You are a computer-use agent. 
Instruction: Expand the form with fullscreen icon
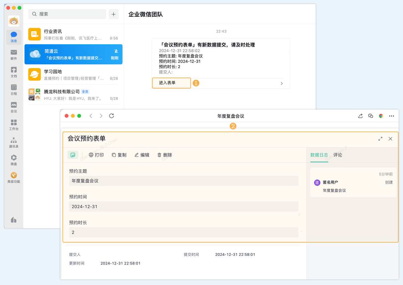point(380,139)
